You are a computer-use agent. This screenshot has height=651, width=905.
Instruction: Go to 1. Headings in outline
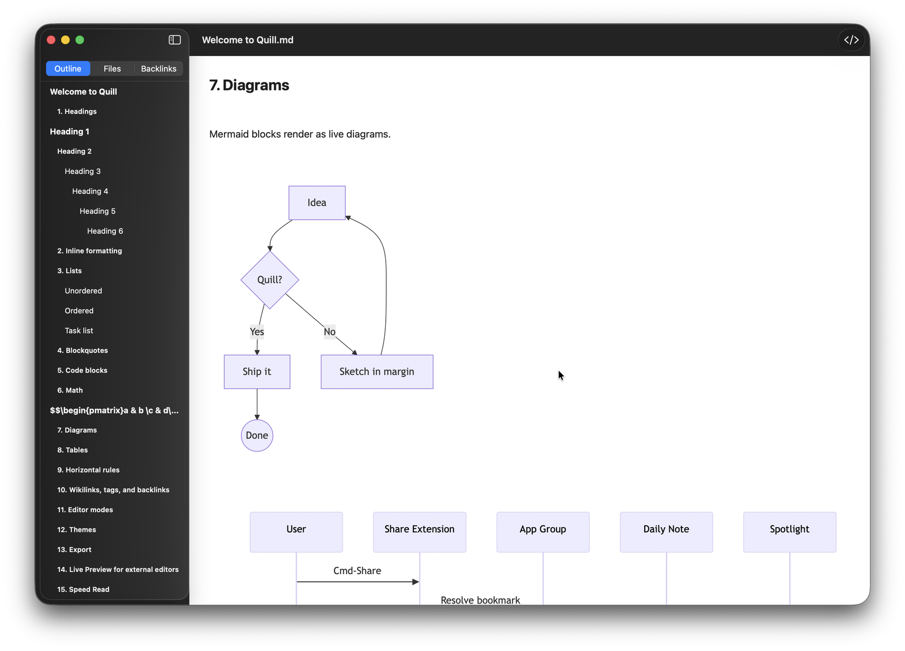tap(77, 111)
